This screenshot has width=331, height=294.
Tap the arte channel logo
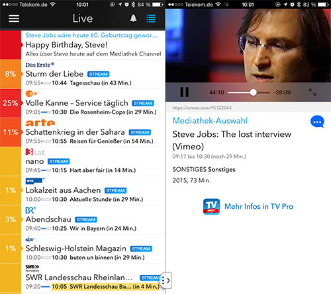pyautogui.click(x=40, y=123)
